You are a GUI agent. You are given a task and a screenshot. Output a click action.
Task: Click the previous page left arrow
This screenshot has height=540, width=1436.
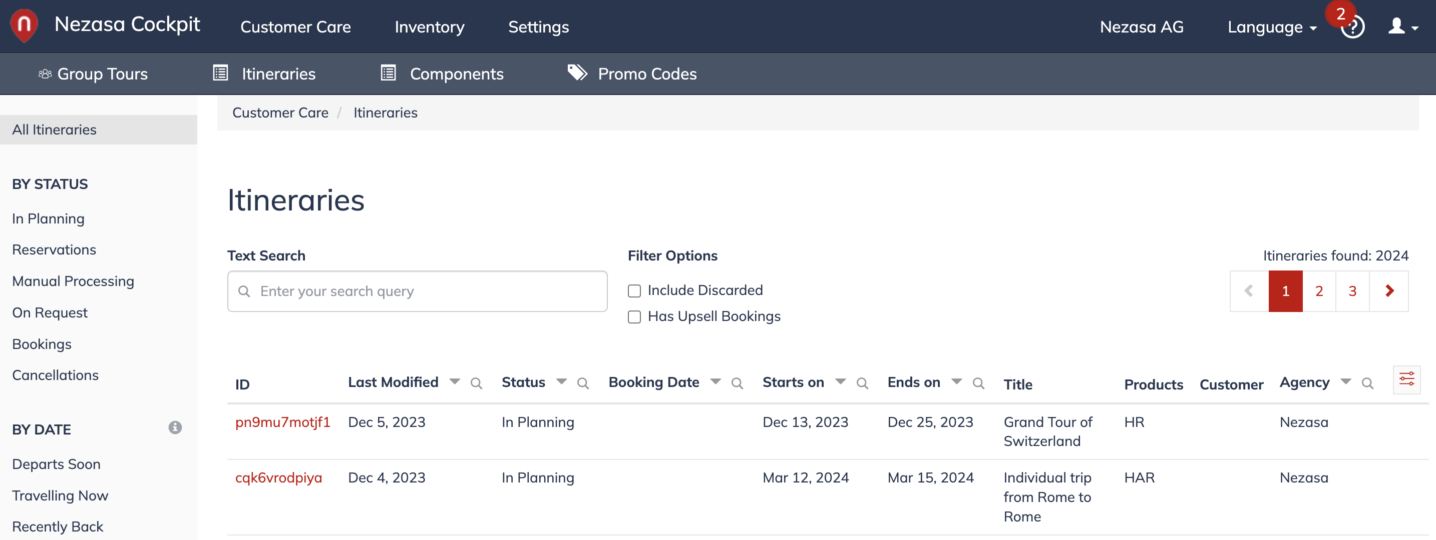coord(1249,291)
